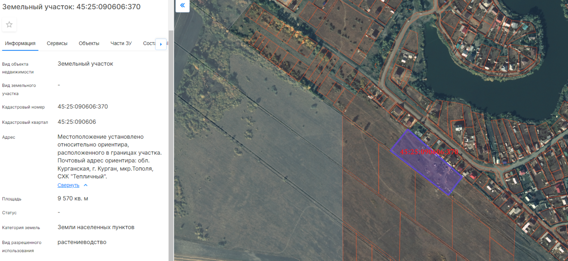Select the highlighted purple parcel on the map

[427, 166]
